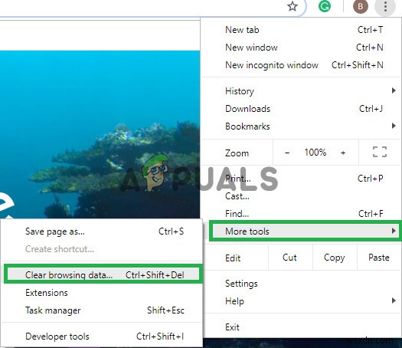Open Task manager from the submenu
Image resolution: width=402 pixels, height=348 pixels.
click(103, 310)
